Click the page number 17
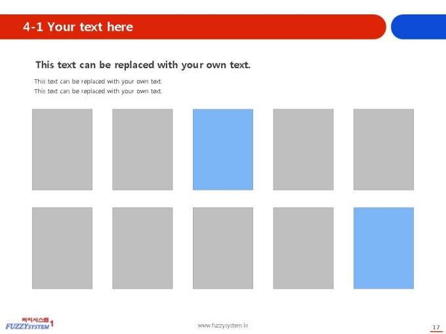This screenshot has width=446, height=334. [x=436, y=327]
